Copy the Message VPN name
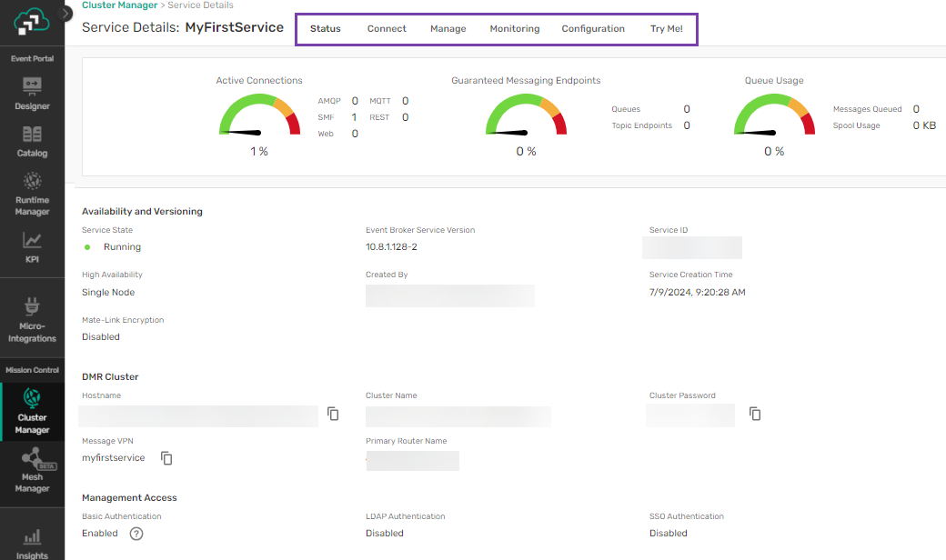The image size is (946, 560). click(x=166, y=458)
